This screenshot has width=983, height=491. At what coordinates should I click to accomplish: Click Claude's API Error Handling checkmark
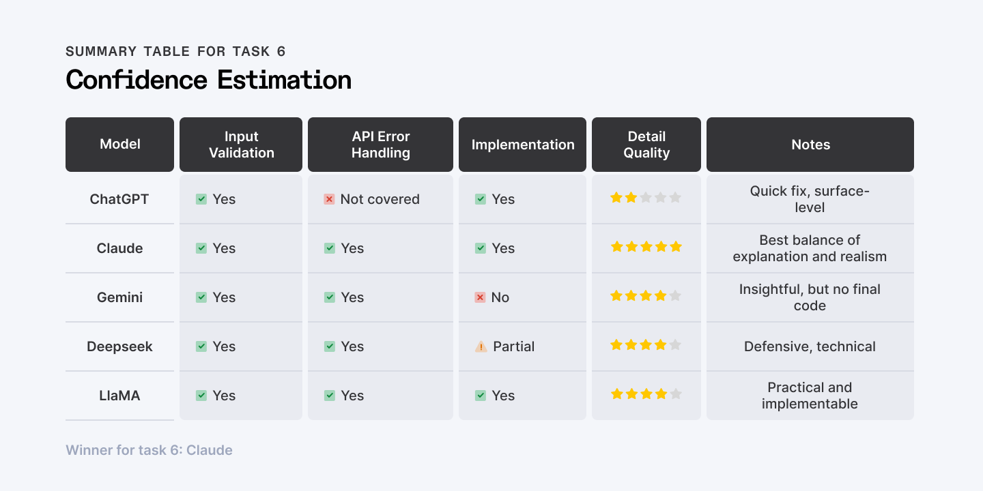[330, 248]
